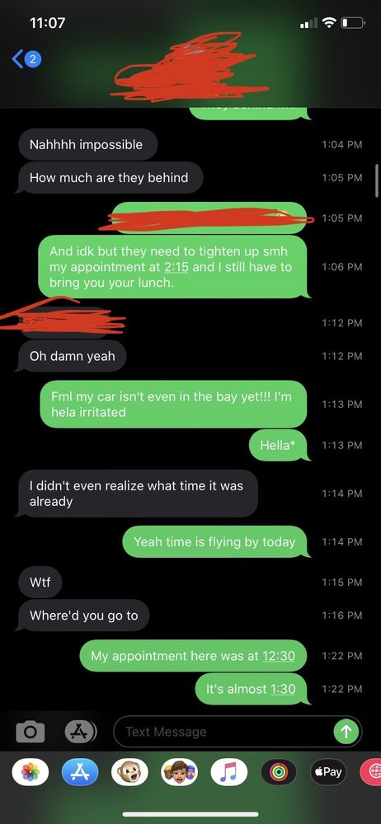381x824 pixels.
Task: Tap the conversation scrollbar indicator
Action: coord(377,180)
